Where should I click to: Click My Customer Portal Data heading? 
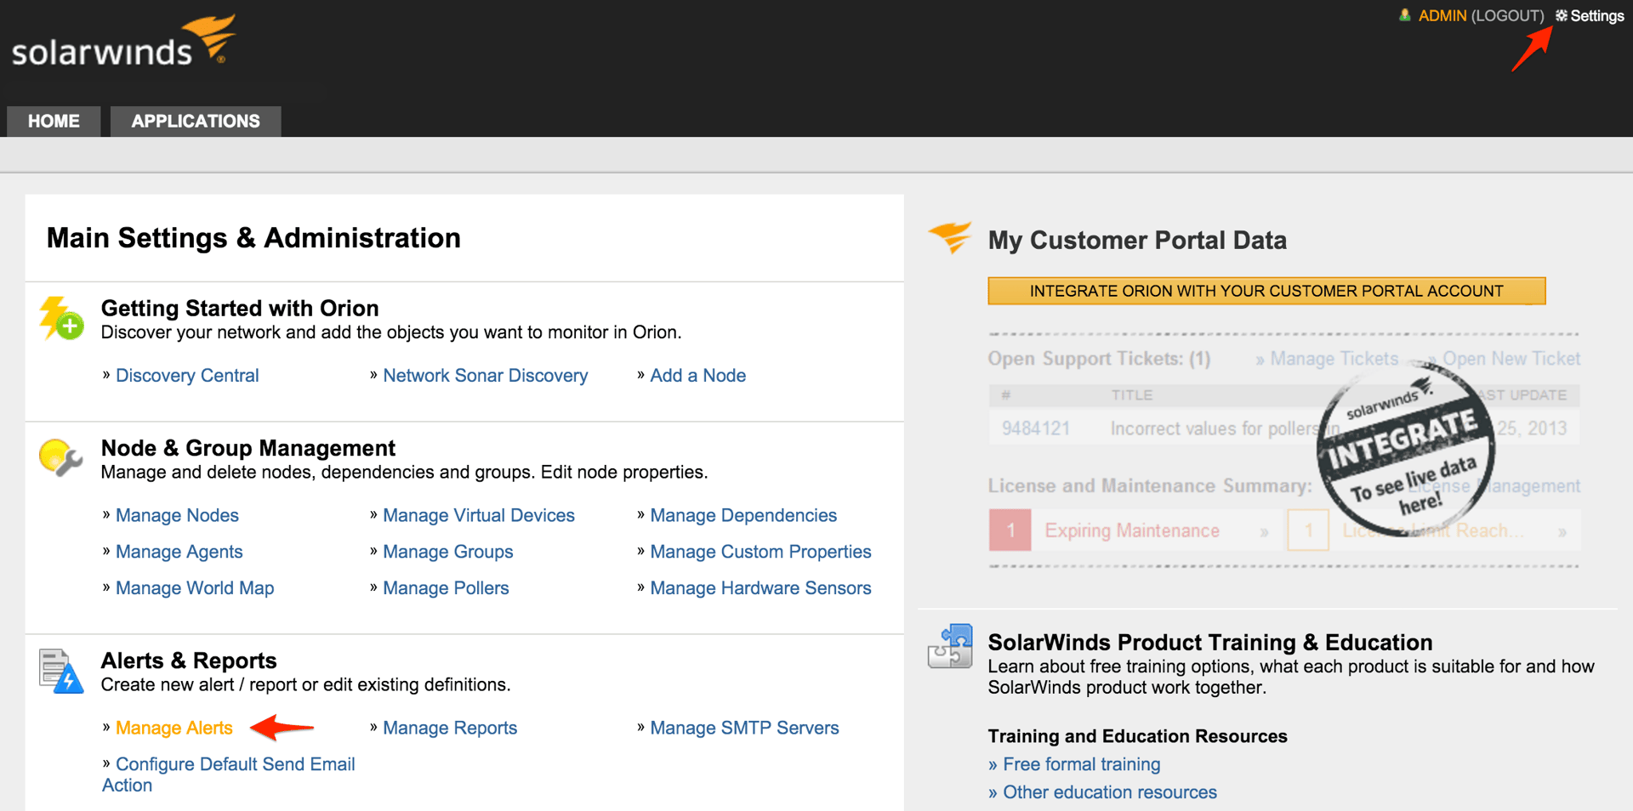coord(1137,241)
